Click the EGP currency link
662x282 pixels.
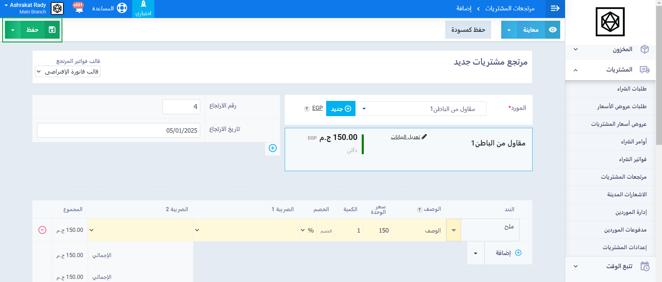pyautogui.click(x=318, y=108)
